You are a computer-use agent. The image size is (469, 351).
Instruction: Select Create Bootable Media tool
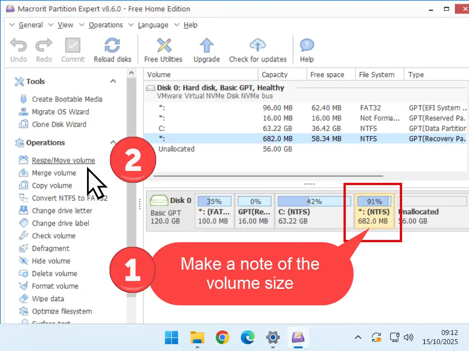[67, 99]
